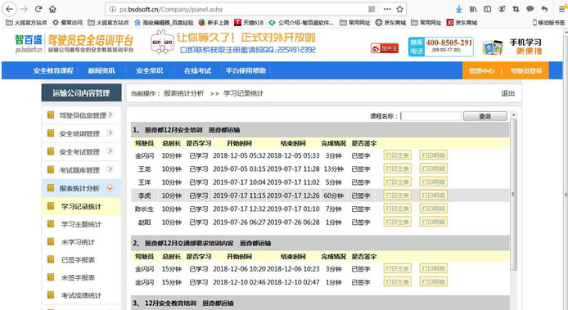The height and width of the screenshot is (310, 568).
Task: Click the 已签字报表 sidebar icon
Action: pyautogui.click(x=51, y=259)
